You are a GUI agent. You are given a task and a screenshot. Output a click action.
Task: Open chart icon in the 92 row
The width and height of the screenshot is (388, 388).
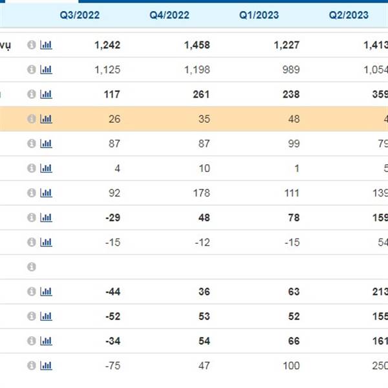tap(46, 193)
